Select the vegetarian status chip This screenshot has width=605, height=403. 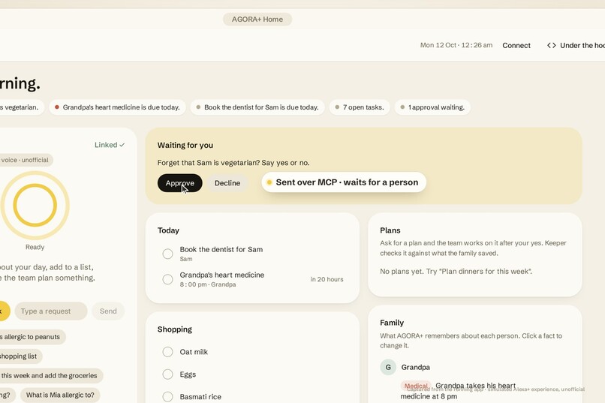(x=21, y=107)
